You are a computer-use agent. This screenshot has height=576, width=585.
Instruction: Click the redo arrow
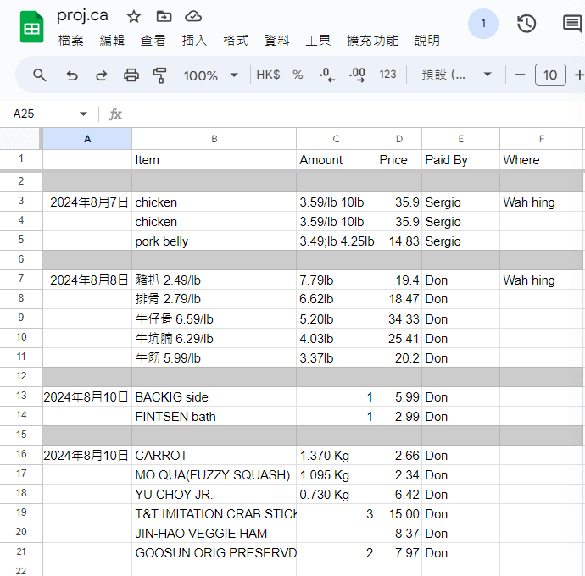pyautogui.click(x=101, y=75)
